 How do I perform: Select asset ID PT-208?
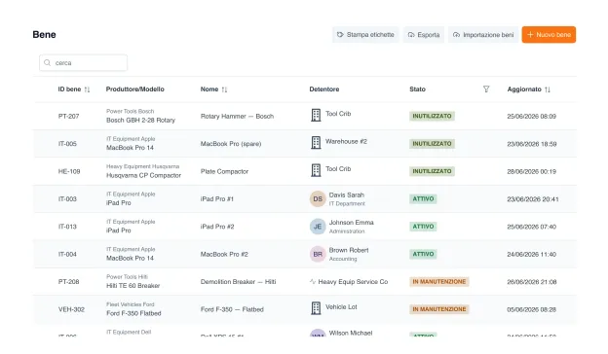click(x=68, y=282)
